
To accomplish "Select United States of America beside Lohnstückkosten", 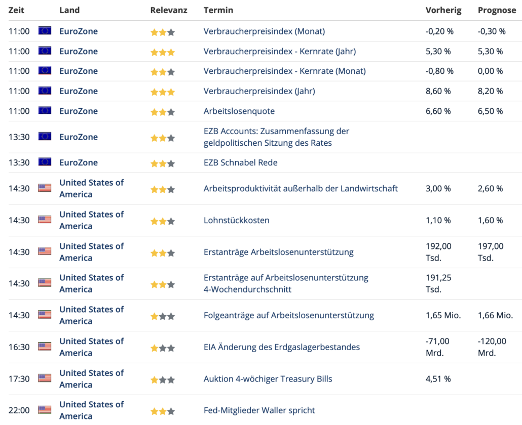I will click(x=91, y=220).
